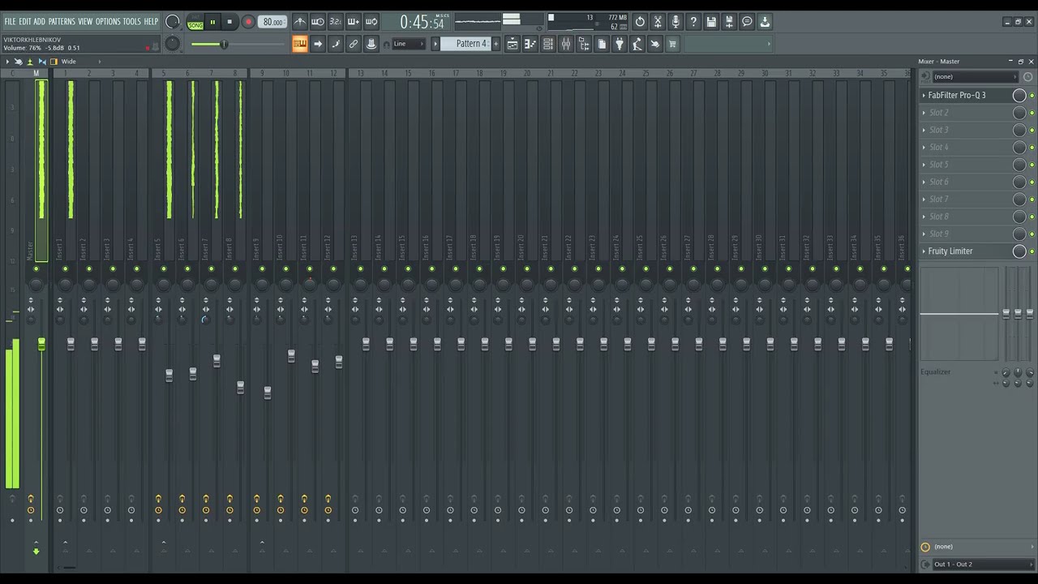
Task: Open the mixer input (none) dropdown
Action: click(974, 77)
